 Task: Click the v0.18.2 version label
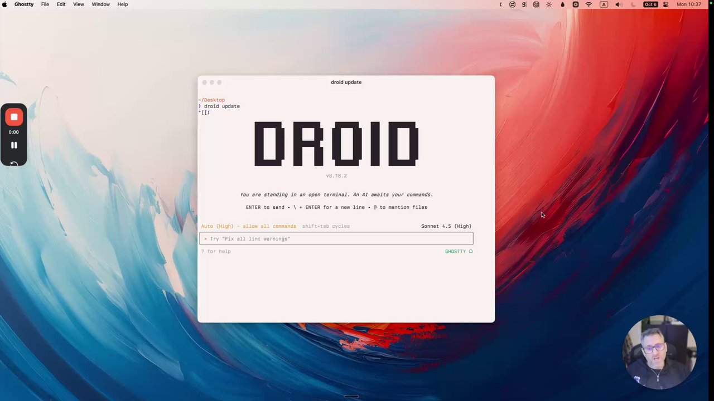(x=336, y=175)
